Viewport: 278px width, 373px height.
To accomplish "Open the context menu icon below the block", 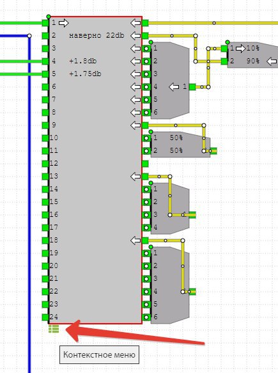I will click(x=54, y=329).
